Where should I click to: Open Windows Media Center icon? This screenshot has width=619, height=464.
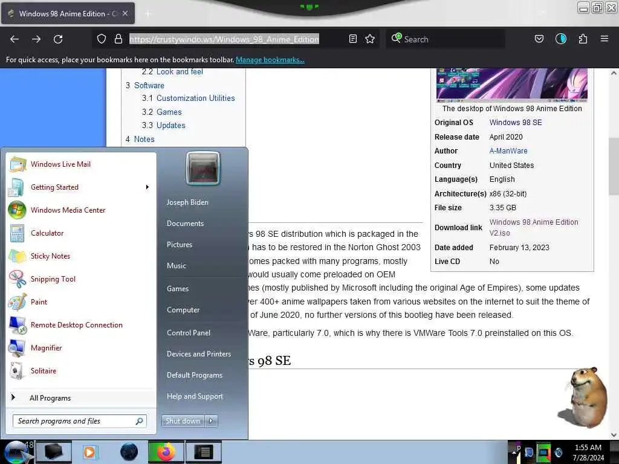[18, 210]
